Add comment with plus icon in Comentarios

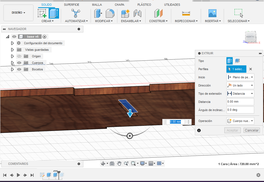click(x=79, y=164)
